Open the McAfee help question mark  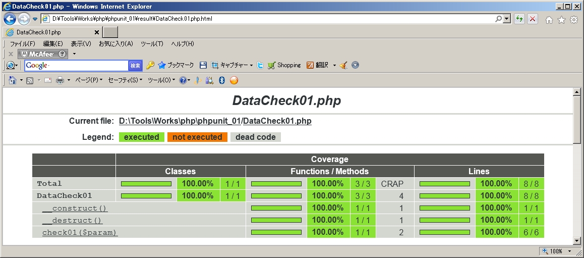[63, 54]
